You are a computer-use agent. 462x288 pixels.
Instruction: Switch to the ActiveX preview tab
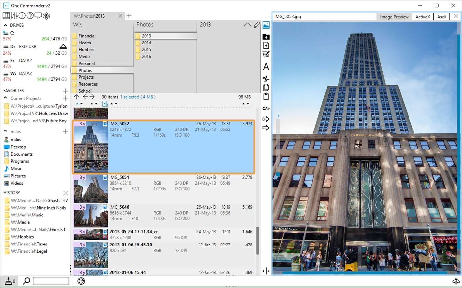click(422, 17)
